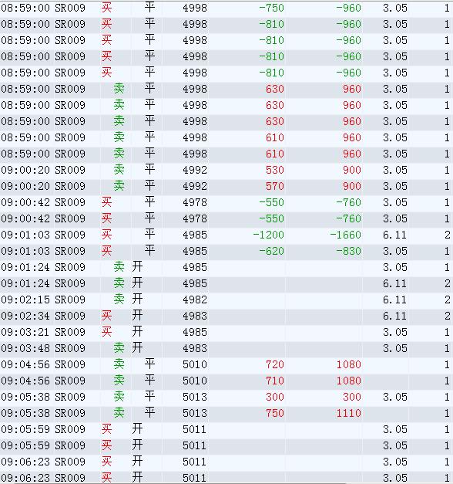Click price 4982 in the 09:02:15 row
Image resolution: width=453 pixels, height=484 pixels.
pos(194,300)
